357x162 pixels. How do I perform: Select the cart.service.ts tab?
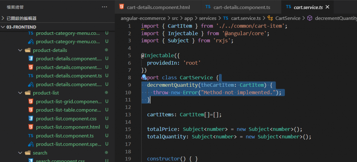pos(307,7)
